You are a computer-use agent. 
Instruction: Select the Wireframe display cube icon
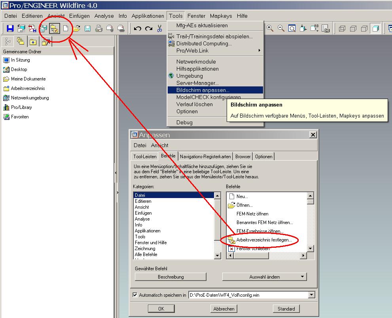click(342, 29)
